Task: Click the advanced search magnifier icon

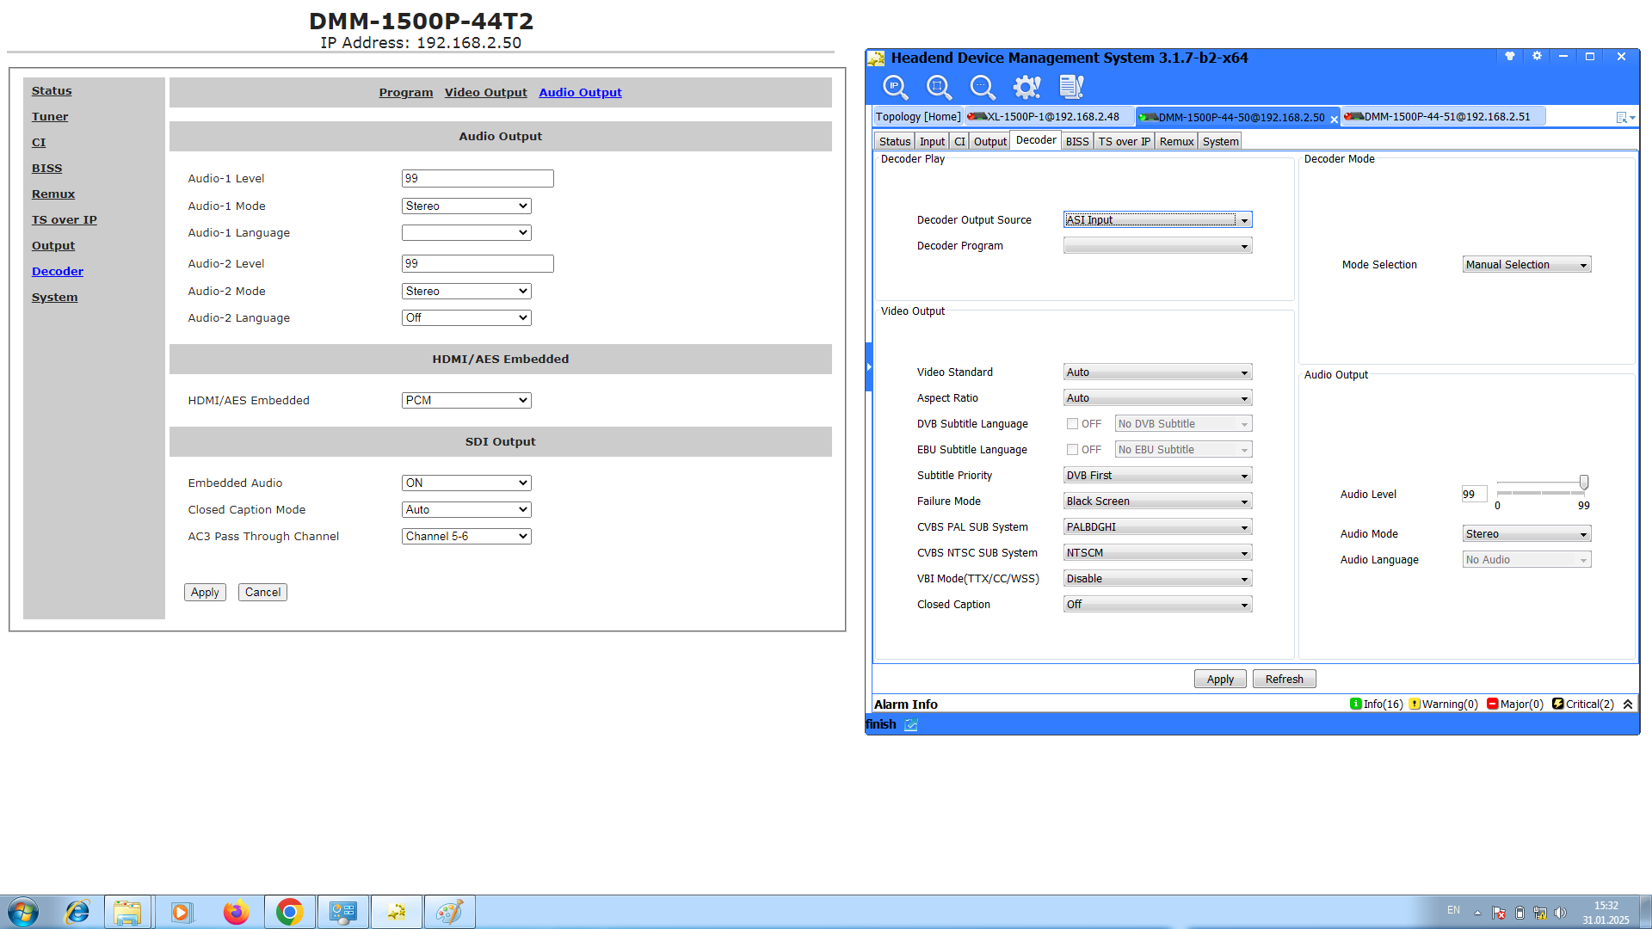Action: (982, 87)
